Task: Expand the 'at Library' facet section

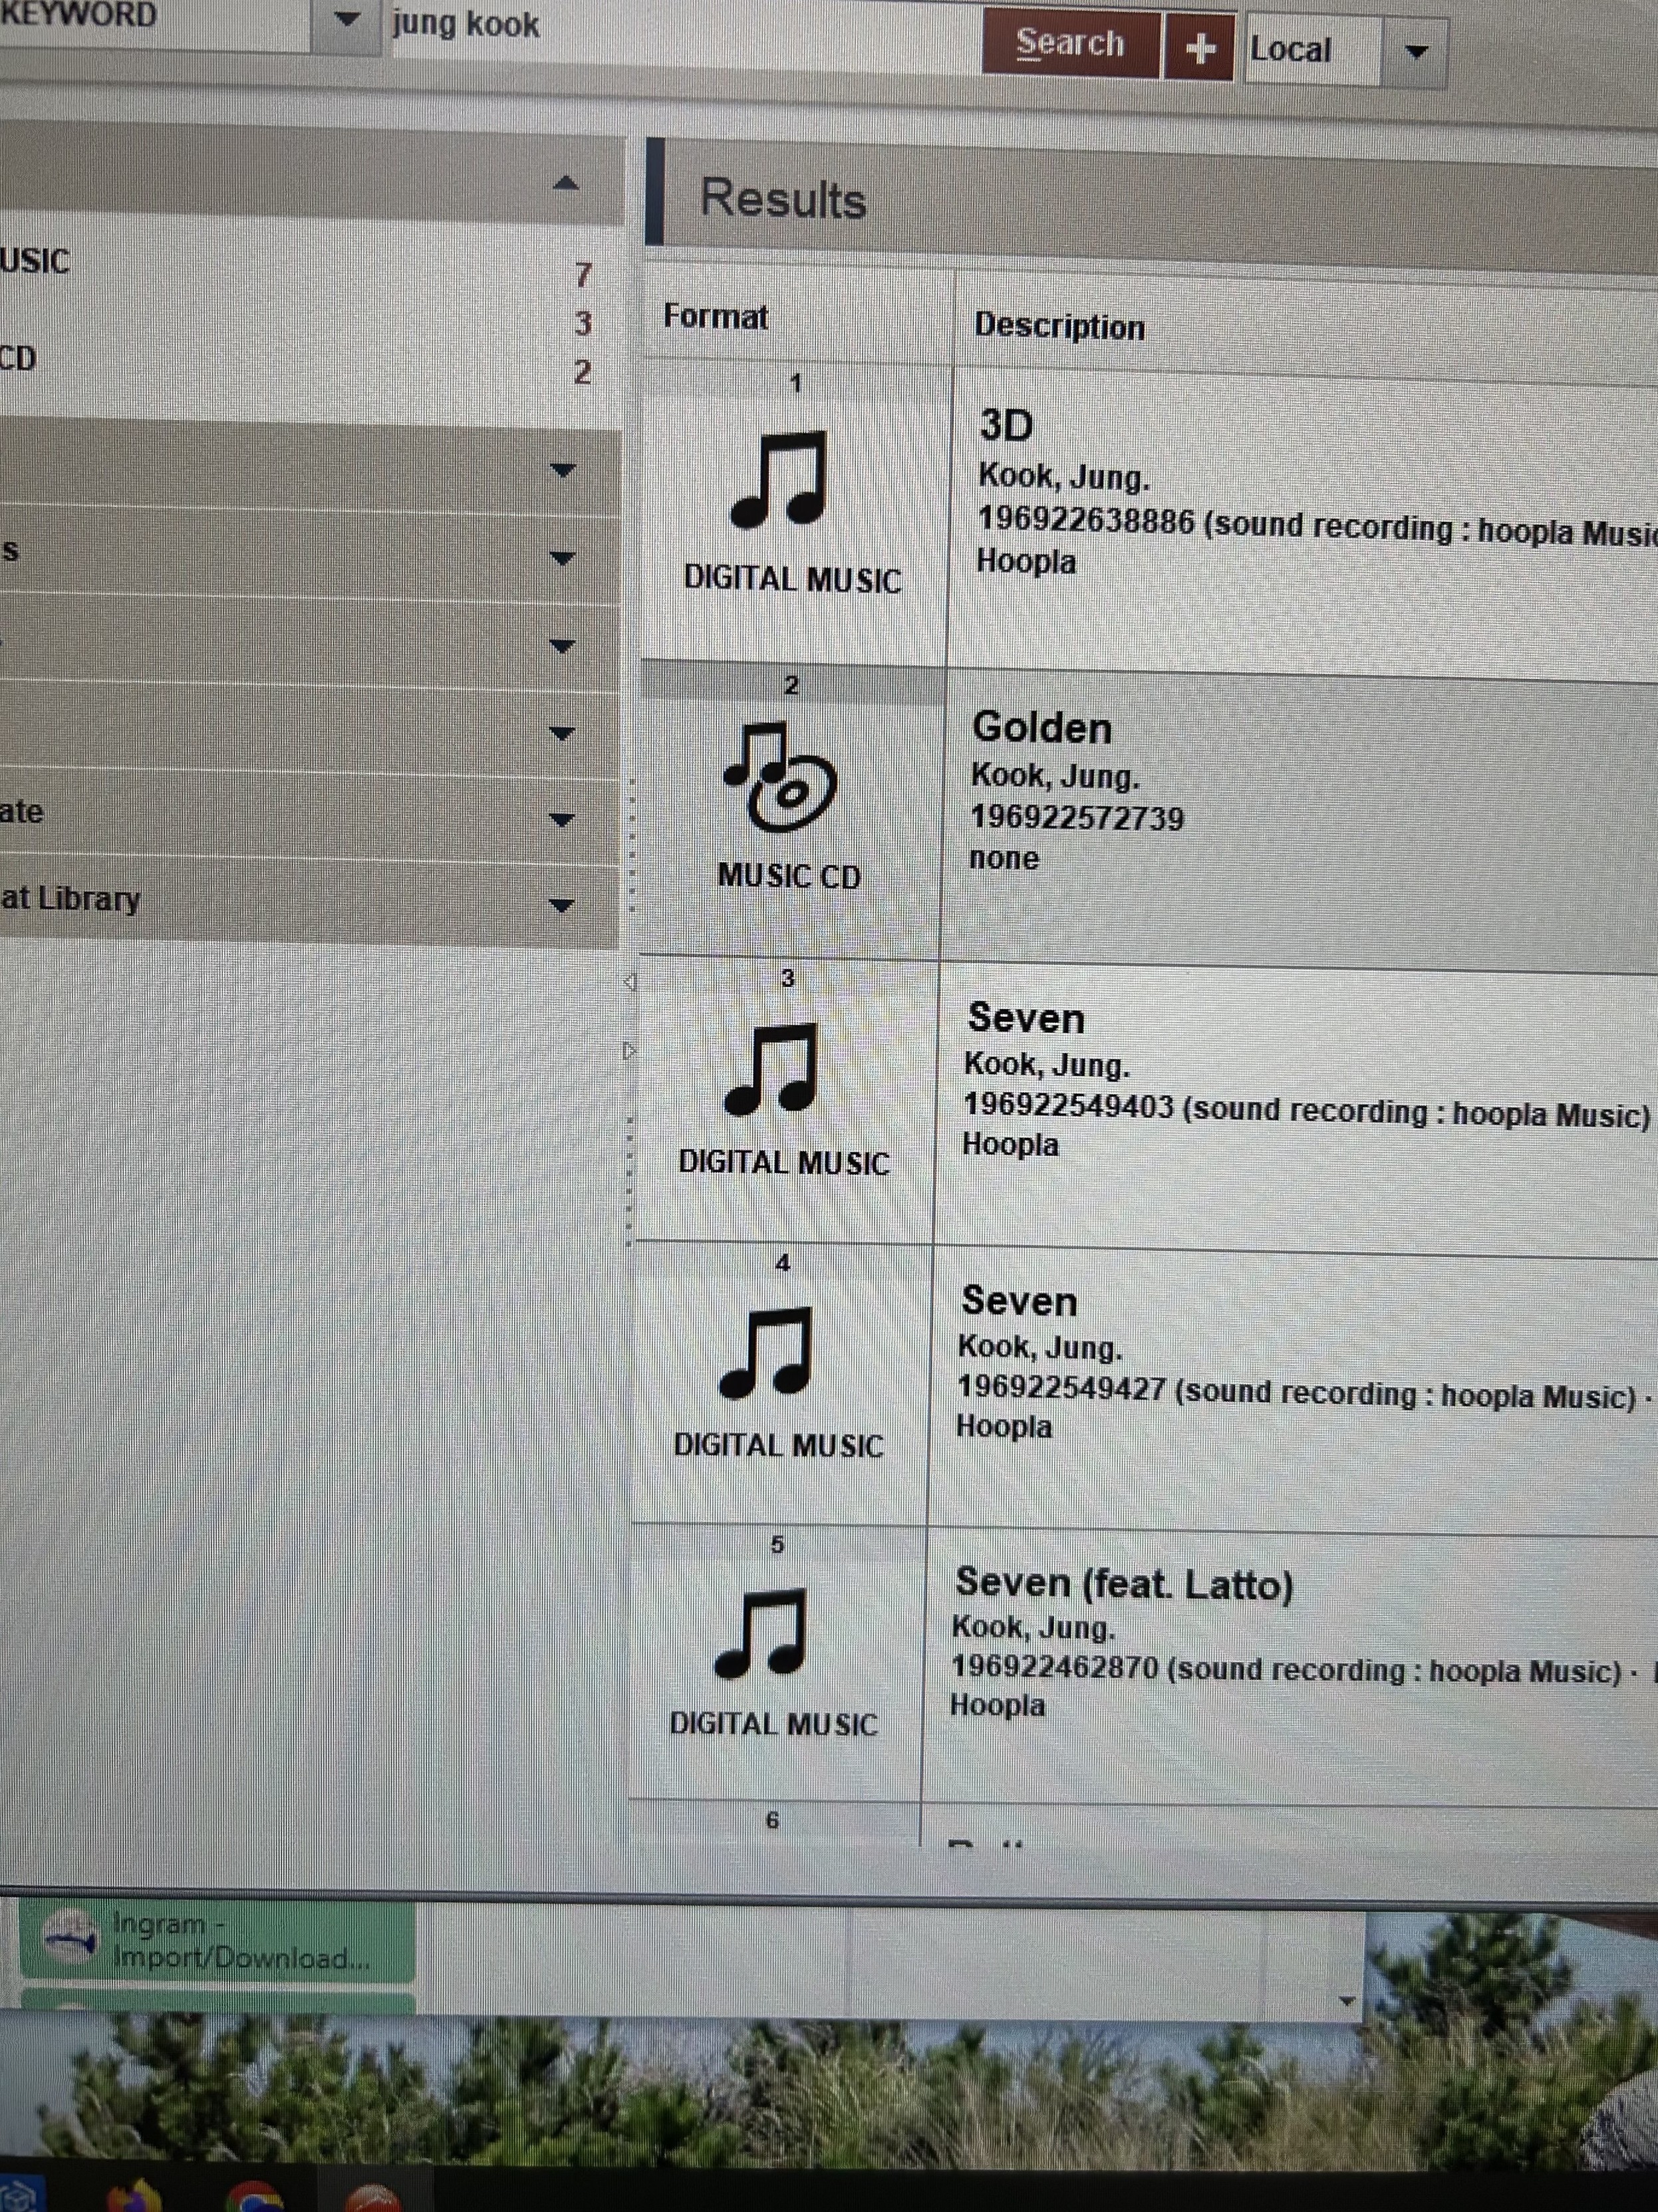Action: 562,905
